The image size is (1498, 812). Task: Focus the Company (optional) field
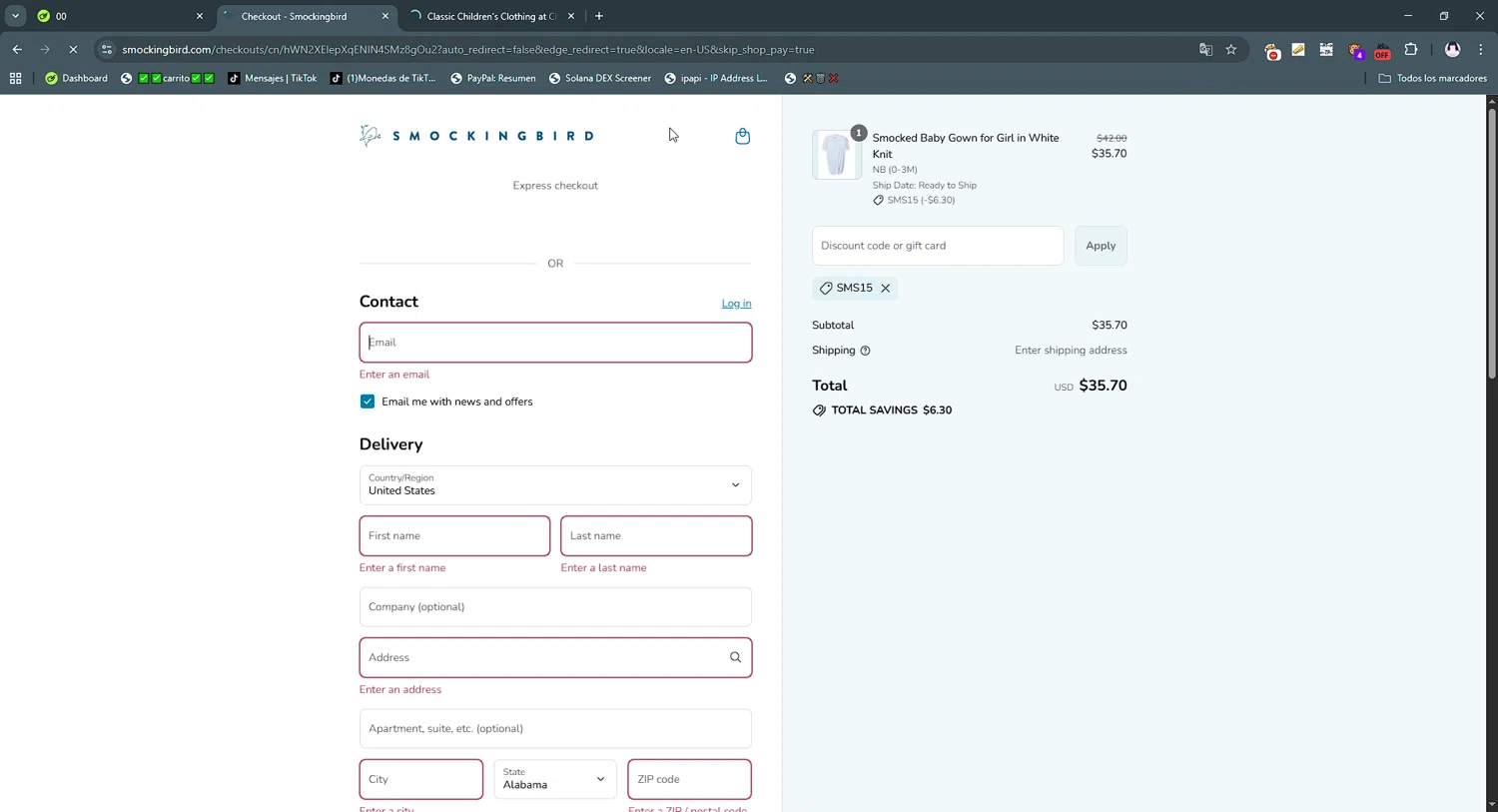pos(555,607)
